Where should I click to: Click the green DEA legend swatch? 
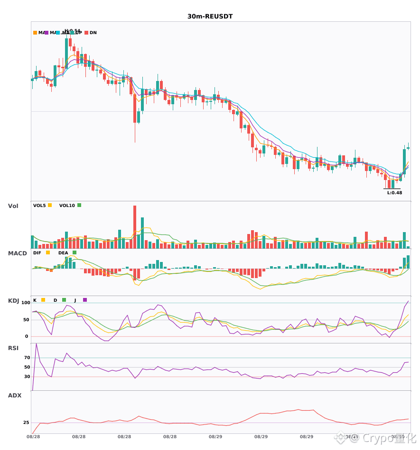(75, 252)
